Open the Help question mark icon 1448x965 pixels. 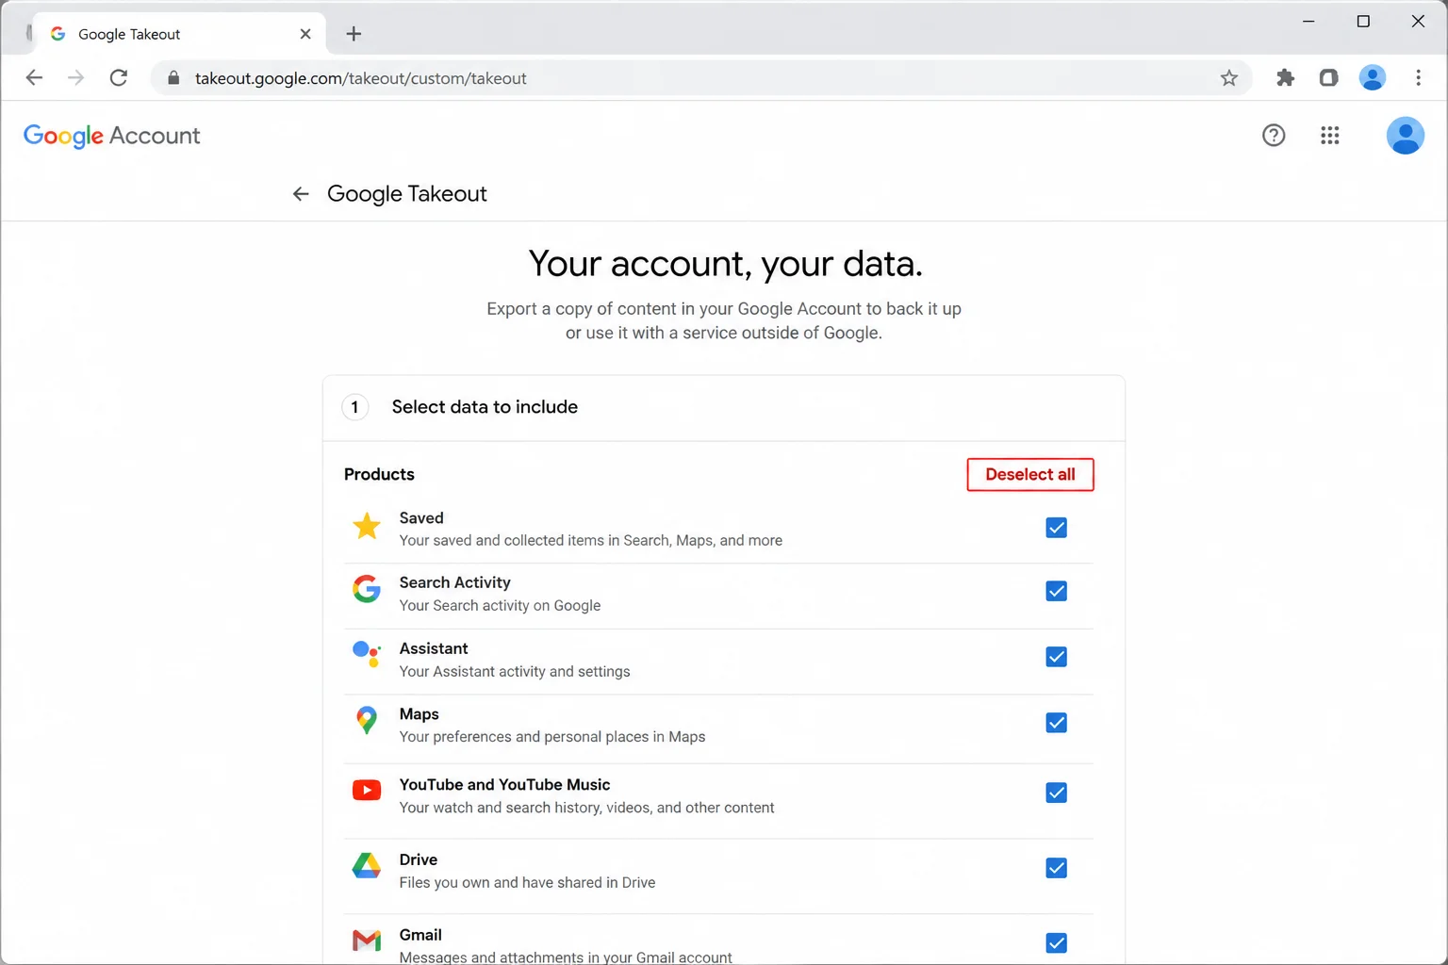(x=1274, y=136)
